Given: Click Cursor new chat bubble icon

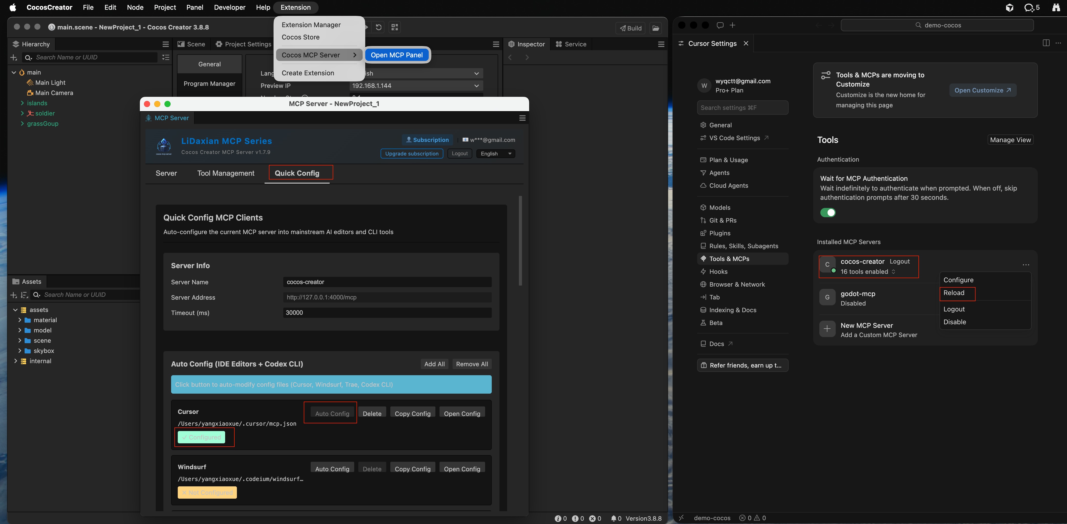Looking at the screenshot, I should pyautogui.click(x=720, y=25).
